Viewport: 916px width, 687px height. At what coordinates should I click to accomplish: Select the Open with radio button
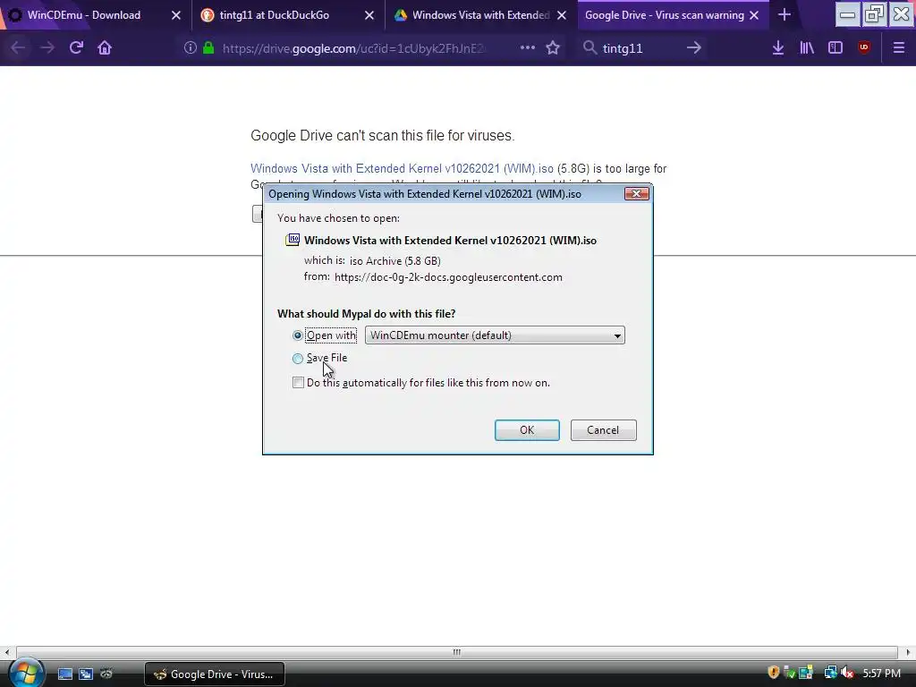pyautogui.click(x=297, y=335)
